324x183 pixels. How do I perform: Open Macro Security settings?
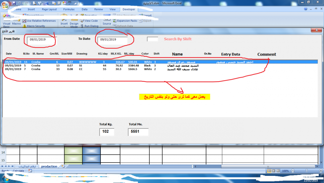pos(34,26)
